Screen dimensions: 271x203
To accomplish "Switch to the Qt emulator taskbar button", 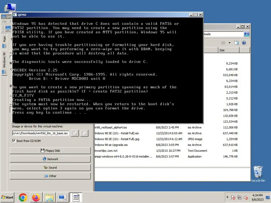I will coord(62,197).
